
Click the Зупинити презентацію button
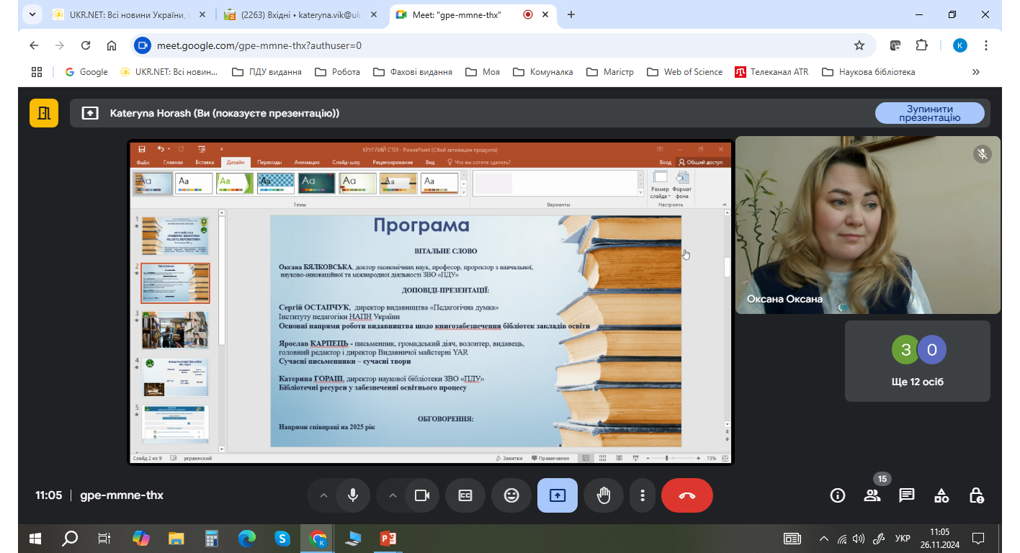tap(929, 113)
